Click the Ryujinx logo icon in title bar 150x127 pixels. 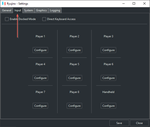[4, 3]
